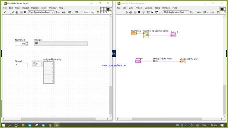Show Context Help in Block Diagram toolbar
This screenshot has height=128, width=228.
click(218, 12)
